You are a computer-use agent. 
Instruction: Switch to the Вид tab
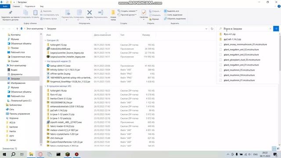pyautogui.click(x=42, y=6)
